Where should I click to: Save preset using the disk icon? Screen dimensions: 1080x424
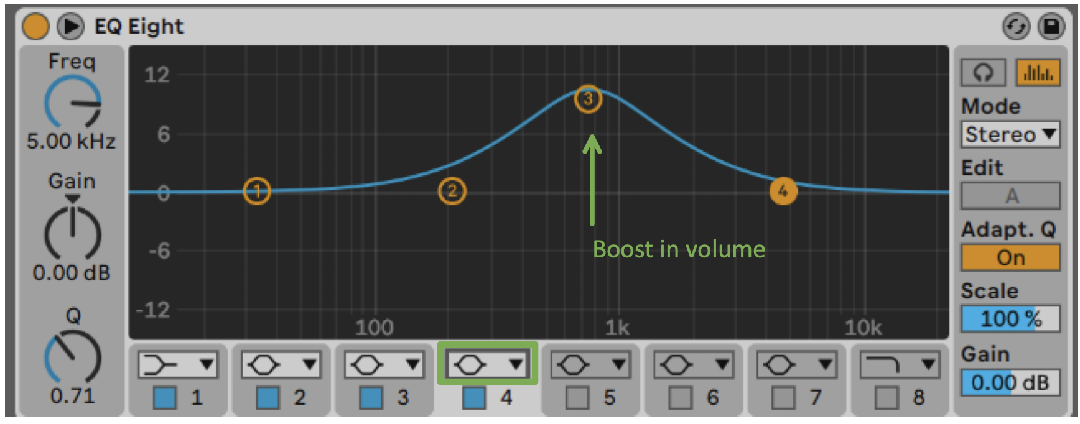pyautogui.click(x=1051, y=27)
